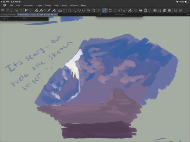Click the first grid panel icon
Viewport: 190px width, 142px height.
(164, 10)
